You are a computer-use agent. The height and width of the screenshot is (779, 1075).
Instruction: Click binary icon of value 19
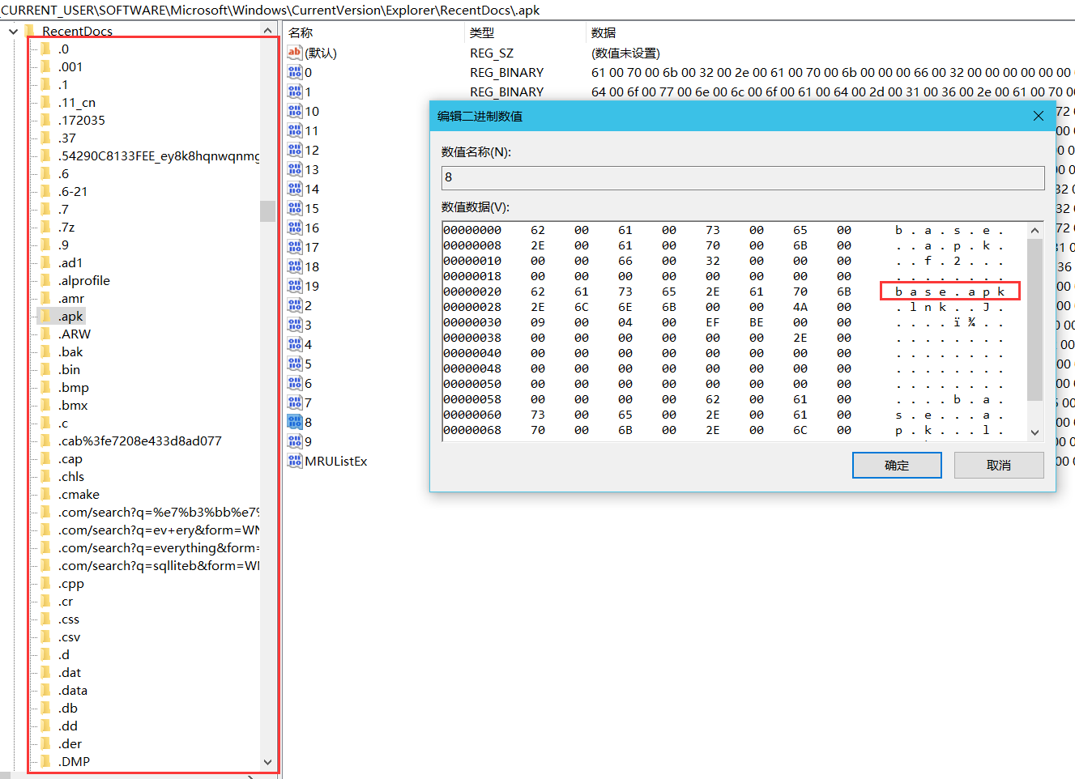coord(295,286)
